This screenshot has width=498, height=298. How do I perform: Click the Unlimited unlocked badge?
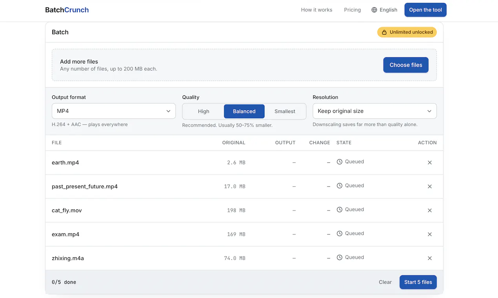click(x=407, y=32)
